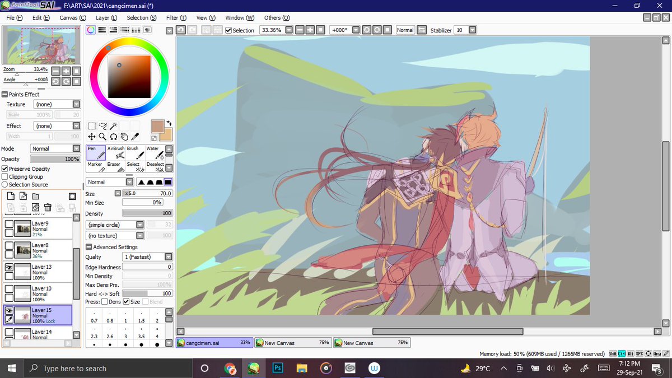672x378 pixels.
Task: Click the Select pen tool button
Action: [134, 166]
